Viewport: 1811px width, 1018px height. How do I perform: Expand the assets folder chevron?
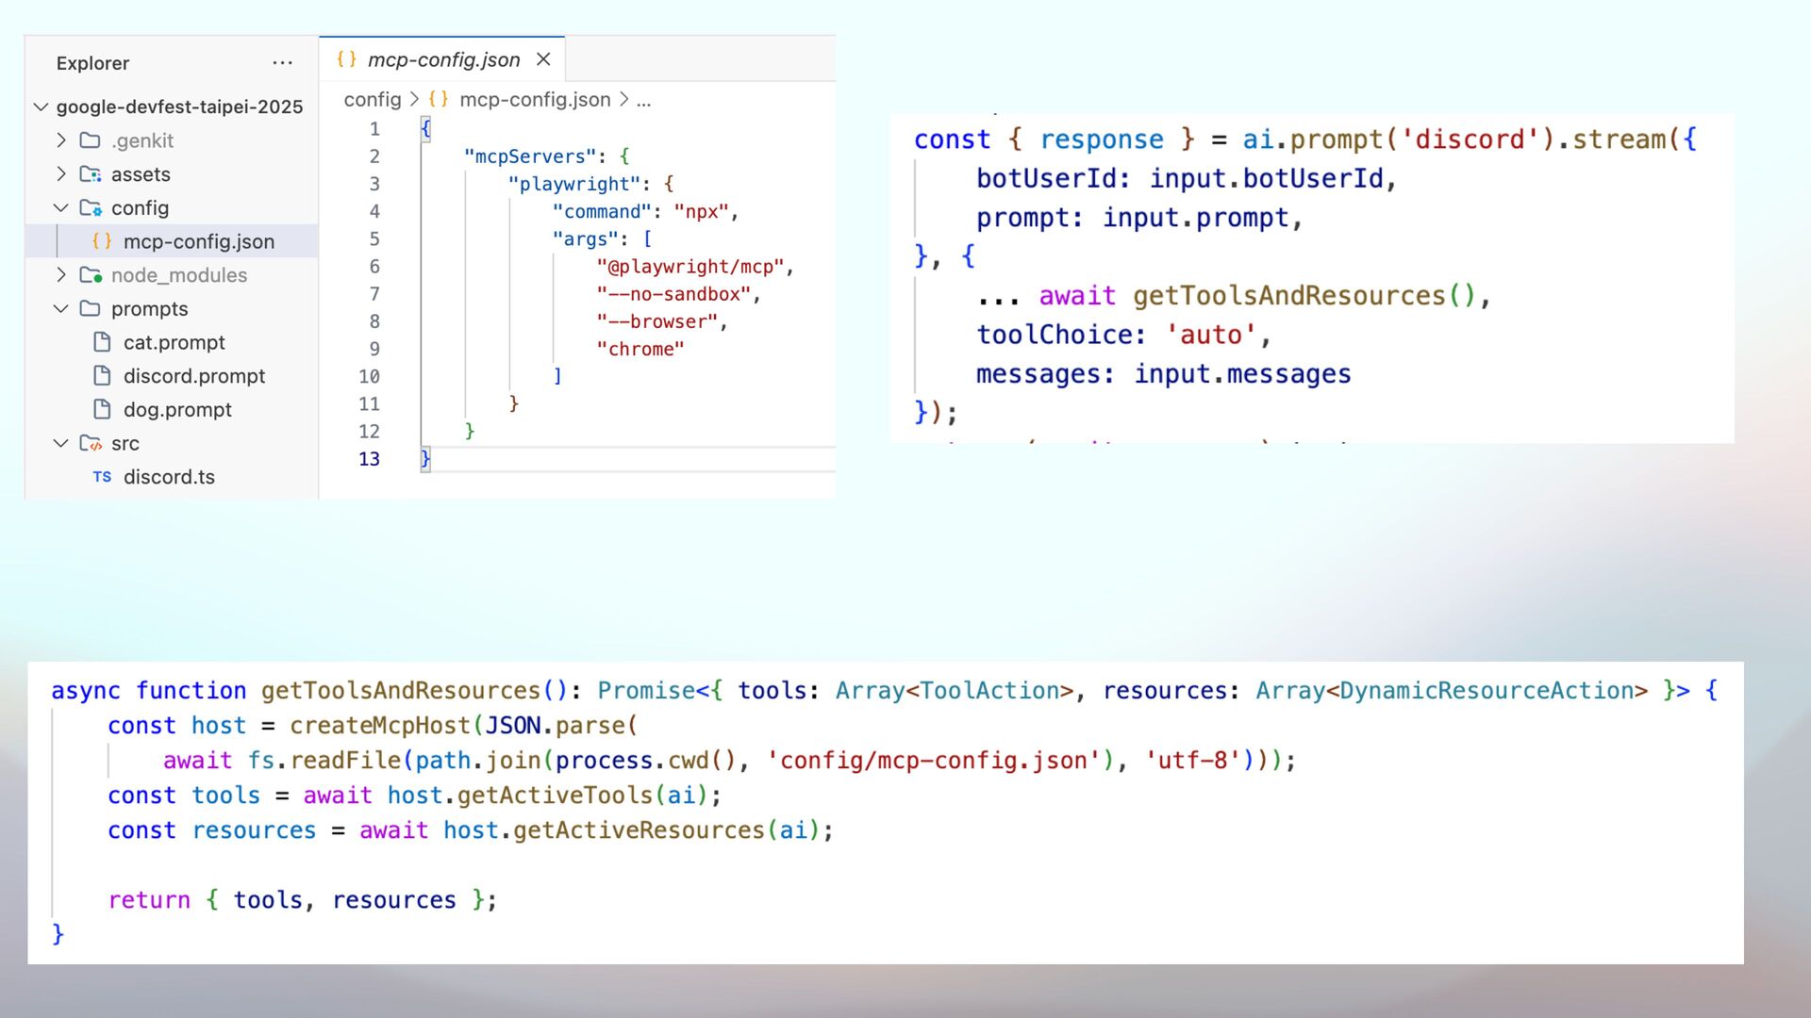(x=61, y=174)
